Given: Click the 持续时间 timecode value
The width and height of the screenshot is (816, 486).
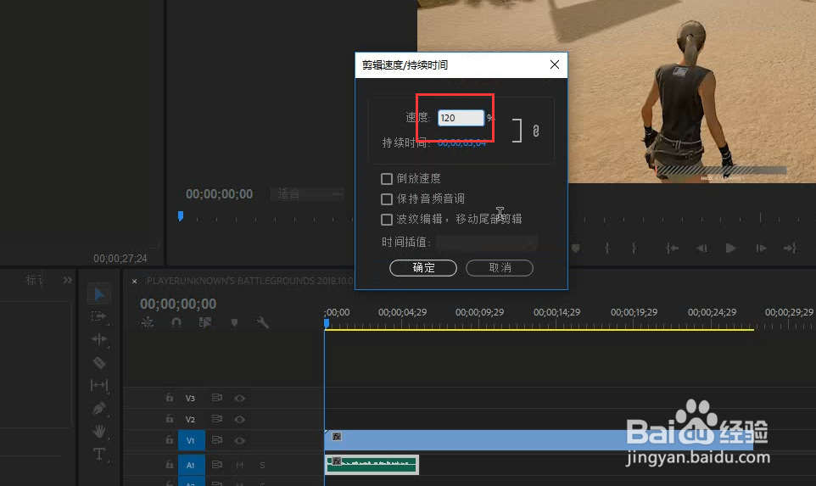Looking at the screenshot, I should (x=461, y=142).
